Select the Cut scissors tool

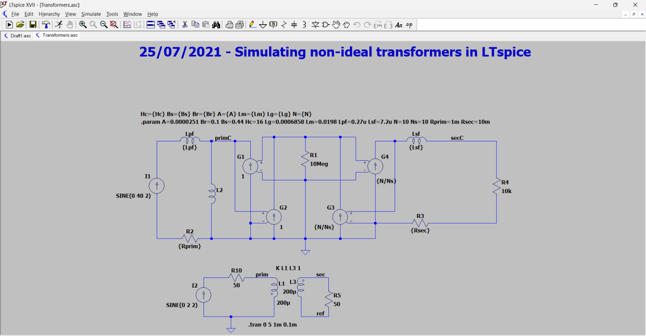(185, 24)
